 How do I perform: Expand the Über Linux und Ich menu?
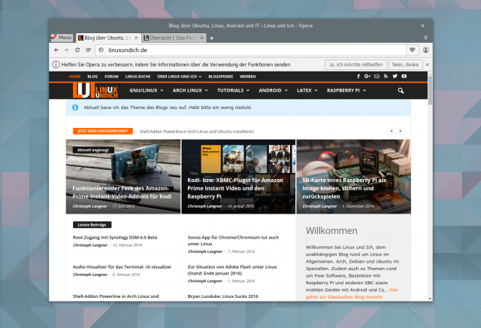(180, 77)
